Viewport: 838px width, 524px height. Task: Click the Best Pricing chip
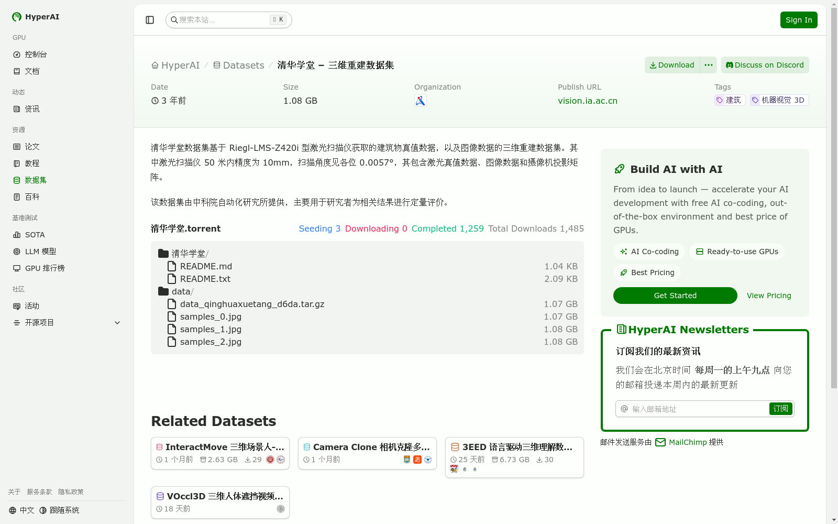(647, 272)
